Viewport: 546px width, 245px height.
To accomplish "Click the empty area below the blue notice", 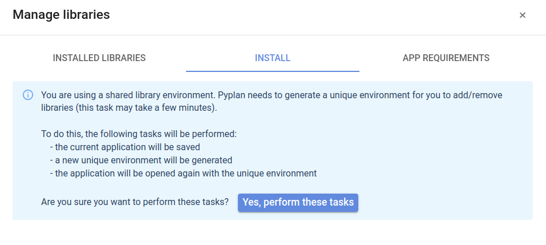I will pos(273,232).
